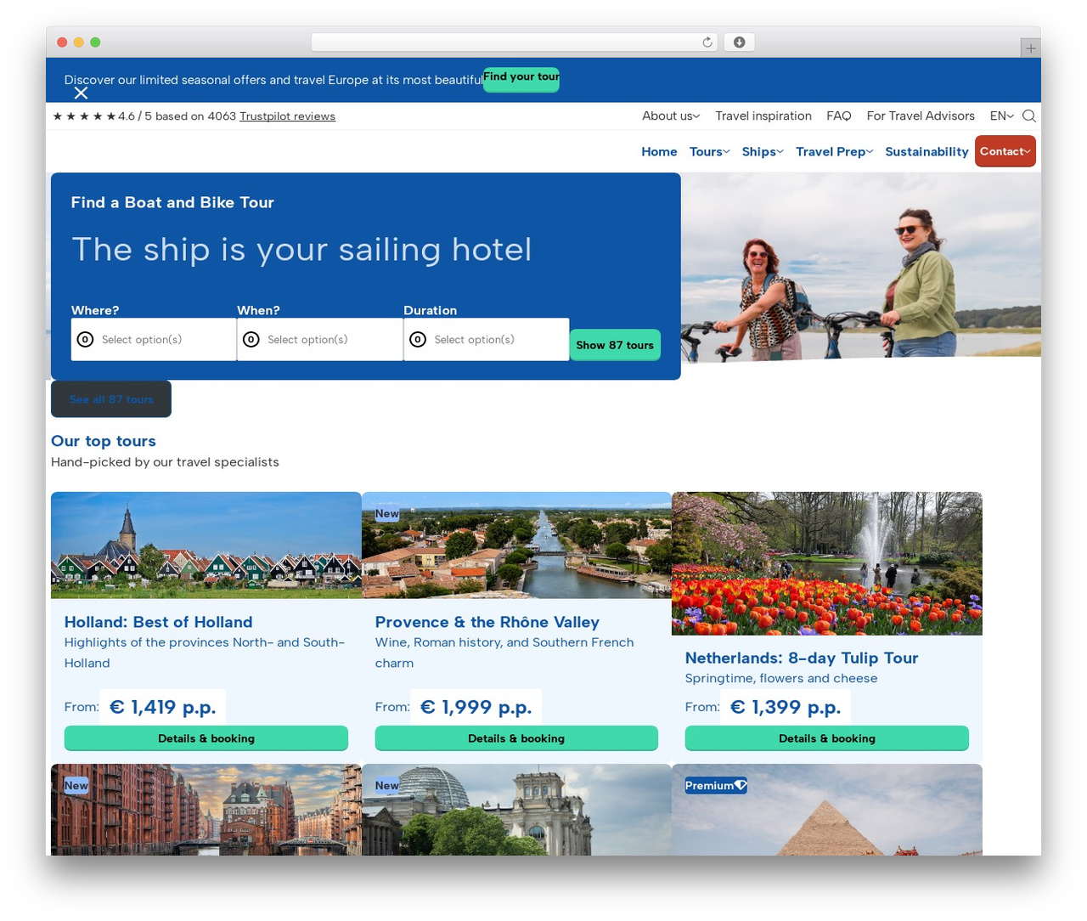Click the Find your tour button
Viewport: 1087px width, 921px height.
521,79
